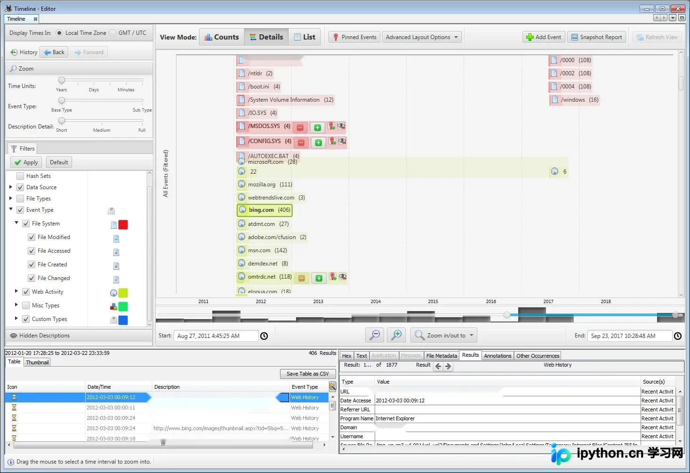Image resolution: width=690 pixels, height=473 pixels.
Task: Click the zoom out magnifier icon
Action: (x=375, y=335)
